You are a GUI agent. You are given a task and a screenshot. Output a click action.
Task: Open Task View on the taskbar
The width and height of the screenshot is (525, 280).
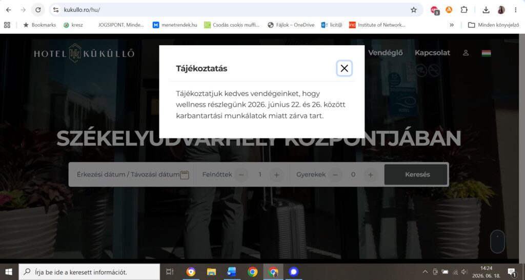pos(170,272)
